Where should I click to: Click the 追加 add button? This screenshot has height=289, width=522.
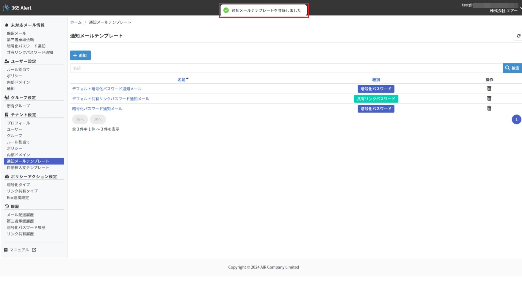[80, 56]
